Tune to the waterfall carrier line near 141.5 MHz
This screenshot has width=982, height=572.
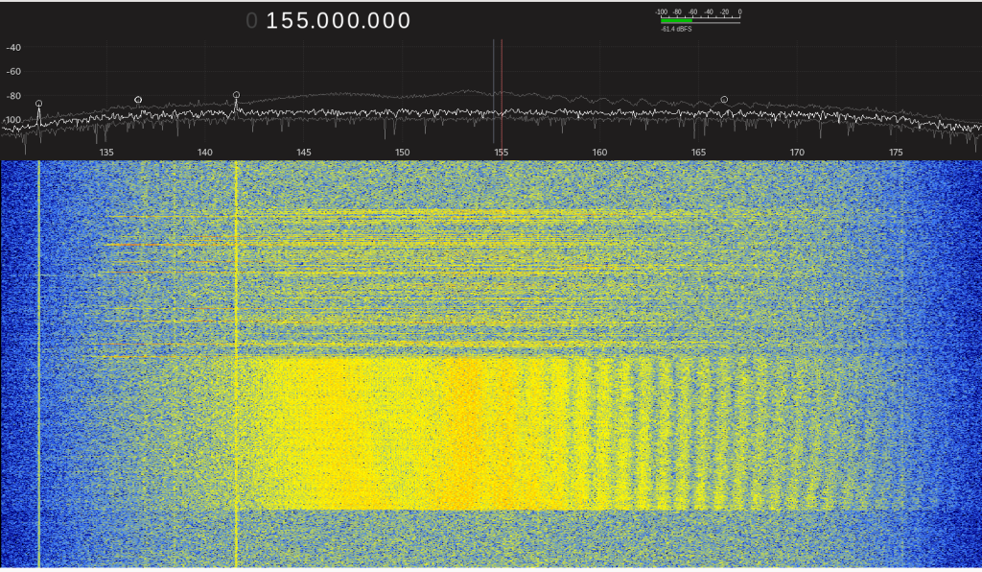point(236,364)
